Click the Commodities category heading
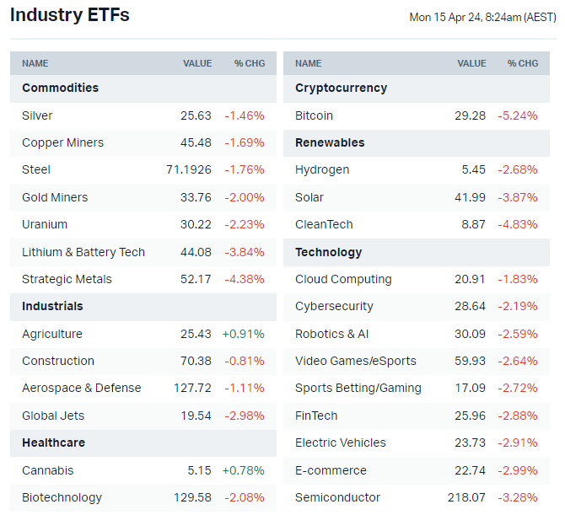 (x=60, y=88)
